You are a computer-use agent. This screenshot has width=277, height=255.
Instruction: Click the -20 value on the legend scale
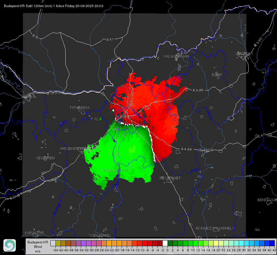(117, 250)
